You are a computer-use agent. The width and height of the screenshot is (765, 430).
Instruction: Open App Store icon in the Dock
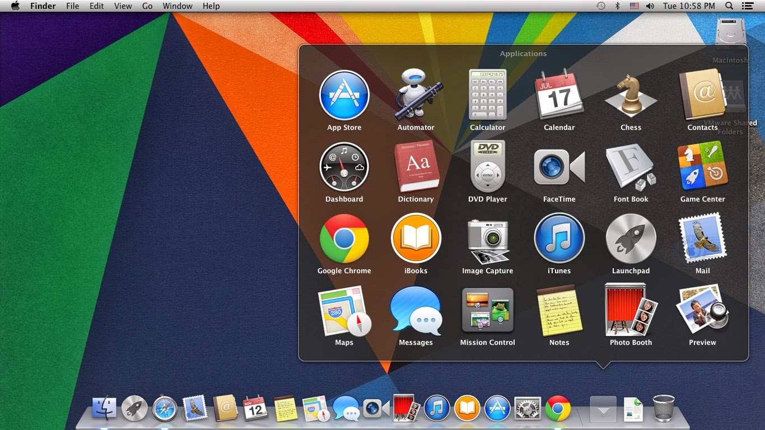coord(497,408)
